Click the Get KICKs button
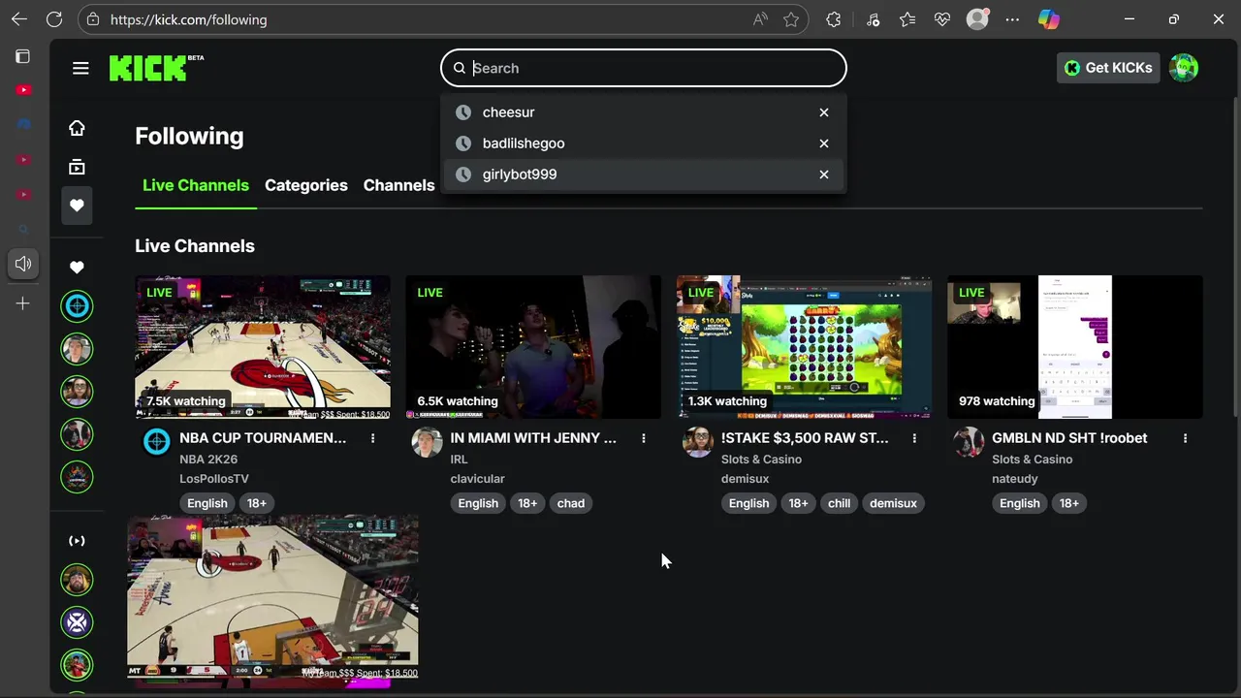Screen dimensions: 1241x698 1108,68
